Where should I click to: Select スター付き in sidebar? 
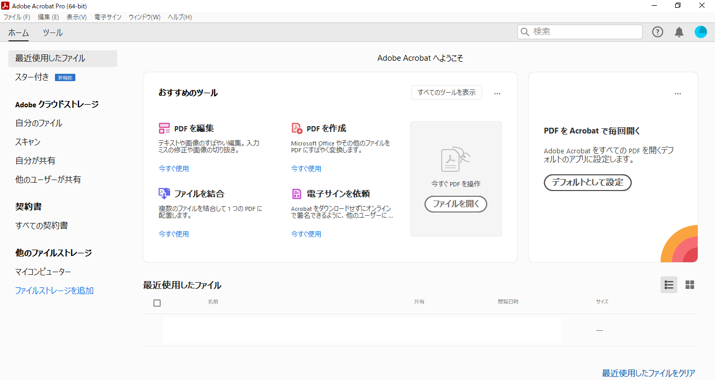pyautogui.click(x=32, y=77)
